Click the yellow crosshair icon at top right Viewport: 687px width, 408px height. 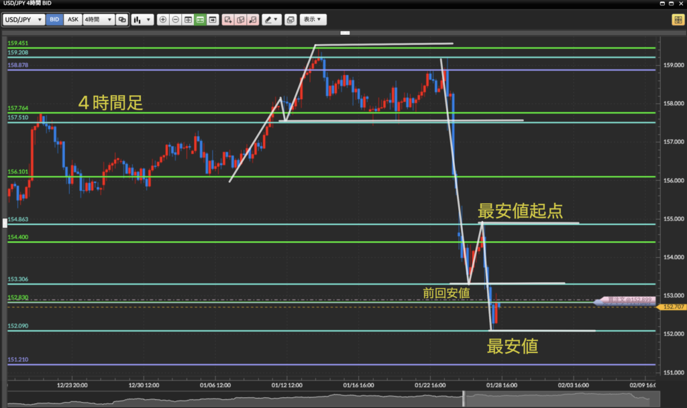click(x=676, y=20)
